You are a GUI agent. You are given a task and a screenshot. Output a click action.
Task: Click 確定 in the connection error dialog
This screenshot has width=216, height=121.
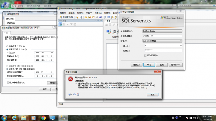coord(152,95)
